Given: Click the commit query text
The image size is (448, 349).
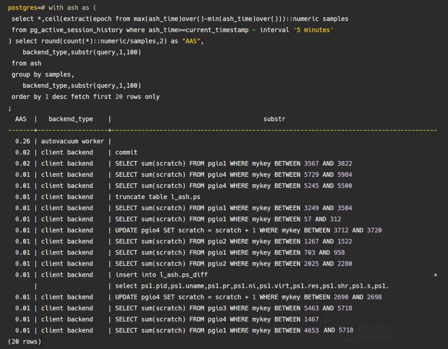Looking at the screenshot, I should pyautogui.click(x=126, y=152).
